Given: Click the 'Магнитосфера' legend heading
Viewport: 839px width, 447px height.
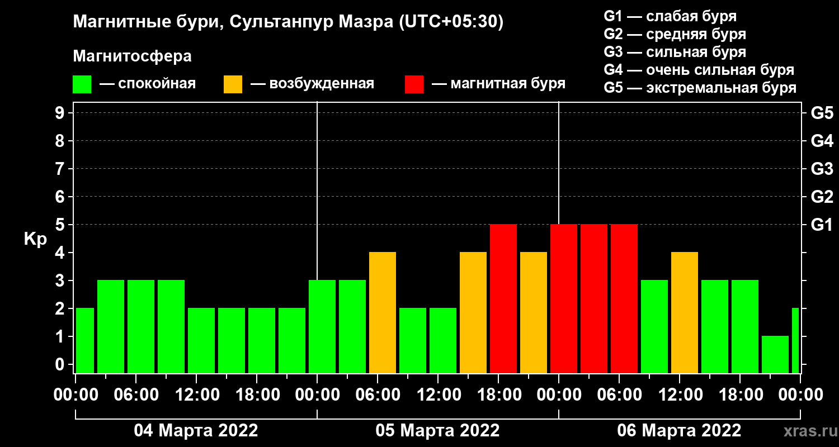Looking at the screenshot, I should pyautogui.click(x=133, y=56).
